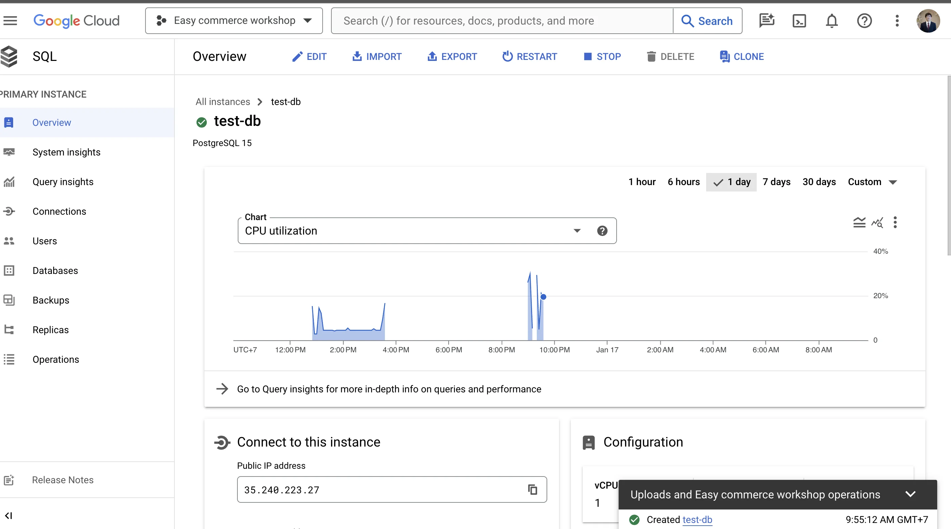Image resolution: width=951 pixels, height=529 pixels.
Task: Open Overview in the sidebar
Action: [87, 122]
